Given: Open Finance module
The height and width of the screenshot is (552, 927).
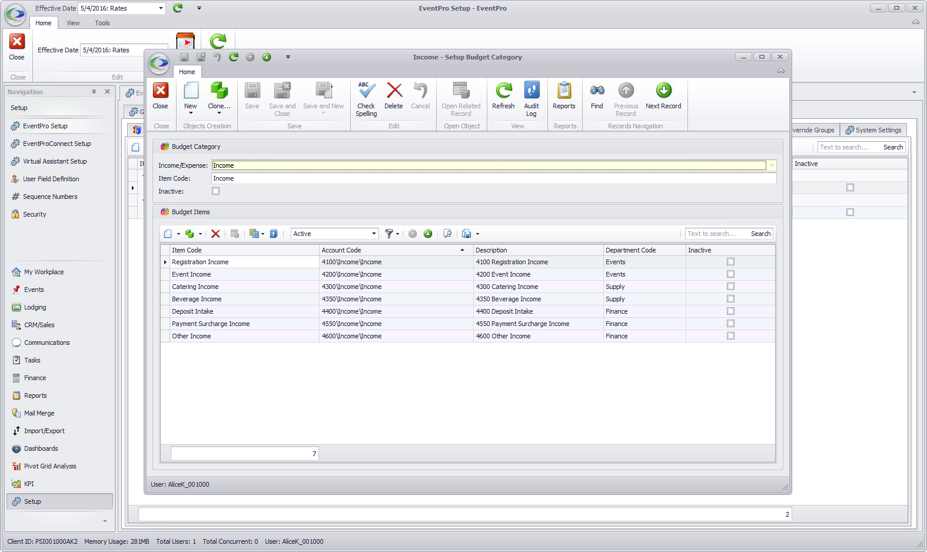Looking at the screenshot, I should 35,378.
